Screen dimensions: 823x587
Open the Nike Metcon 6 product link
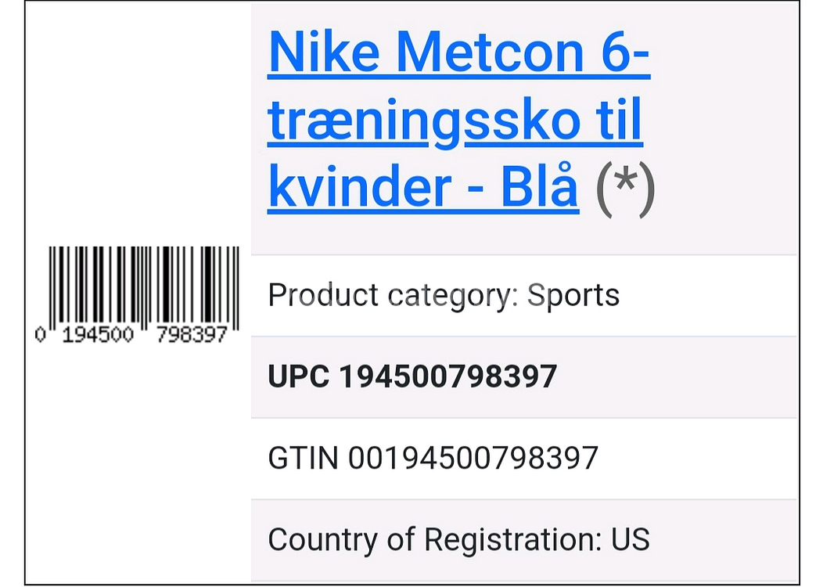tap(458, 52)
